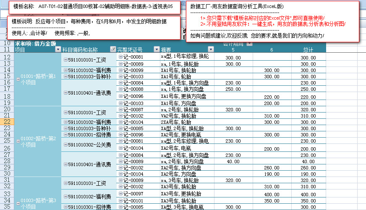Collapse the 01003-路桥-第3个项目 group
This screenshot has width=366, height=210.
click(x=18, y=203)
